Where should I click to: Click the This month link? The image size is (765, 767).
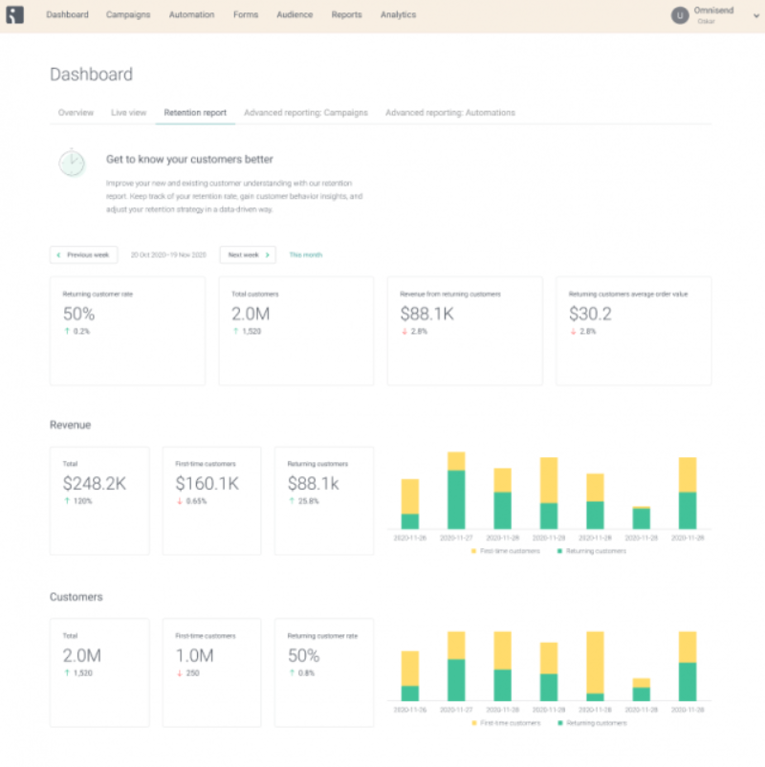(x=306, y=254)
